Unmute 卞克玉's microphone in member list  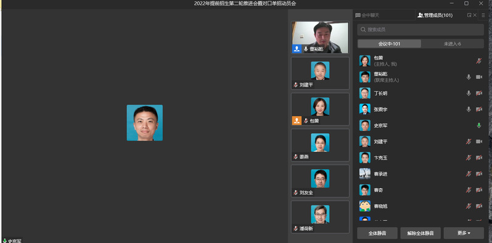click(469, 158)
